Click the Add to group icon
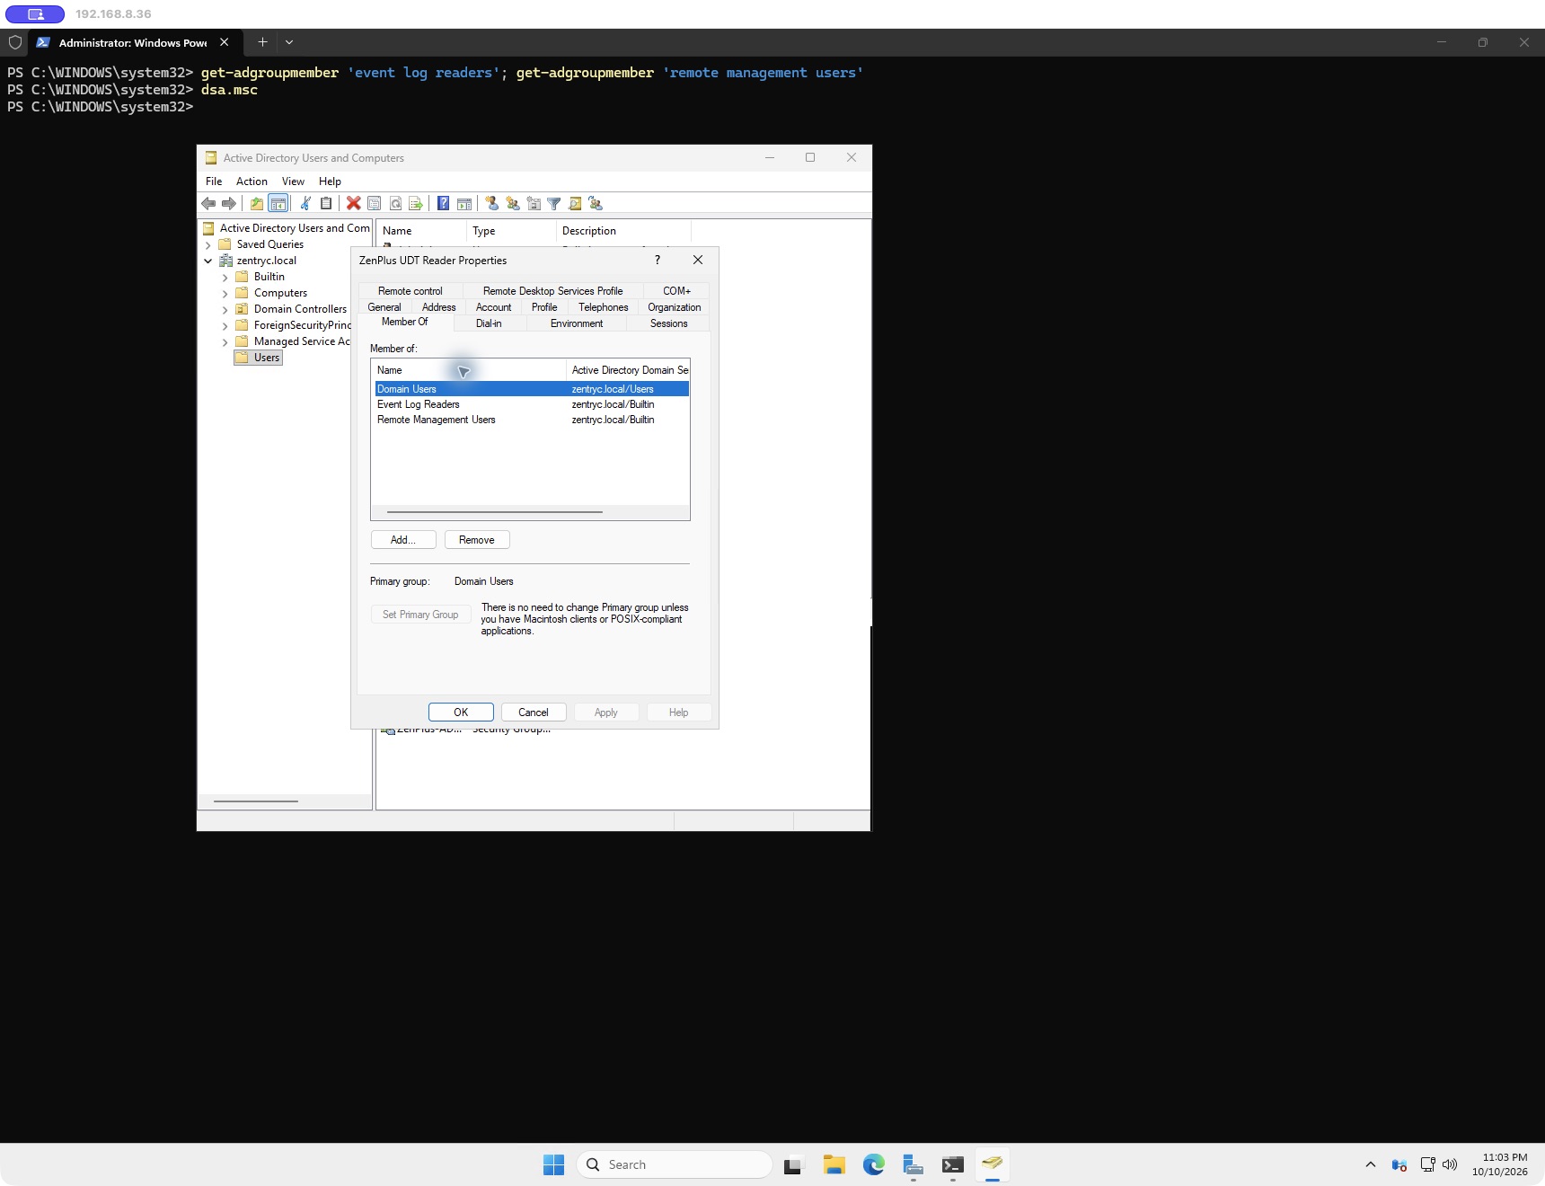Screen dimensions: 1545x1186 [596, 204]
